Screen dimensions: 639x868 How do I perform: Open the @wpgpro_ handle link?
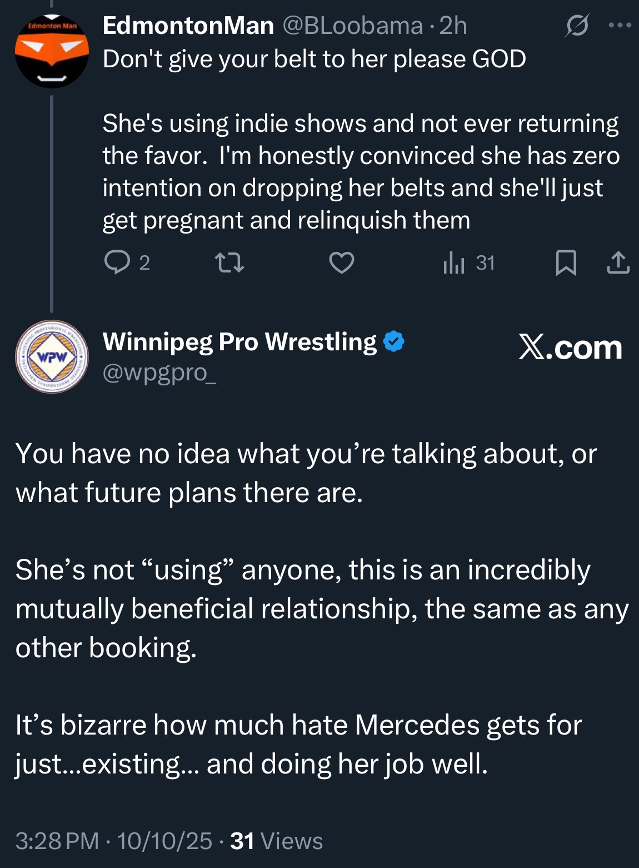pos(159,373)
